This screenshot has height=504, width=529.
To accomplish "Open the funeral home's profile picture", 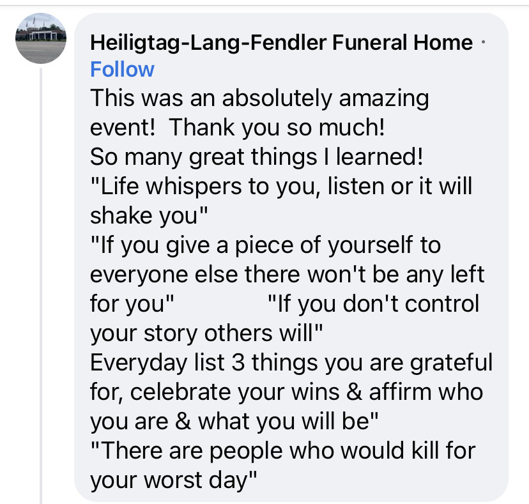I will click(x=41, y=38).
